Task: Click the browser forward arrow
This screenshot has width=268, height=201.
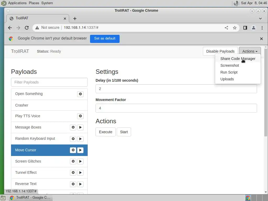Action: click(x=18, y=28)
